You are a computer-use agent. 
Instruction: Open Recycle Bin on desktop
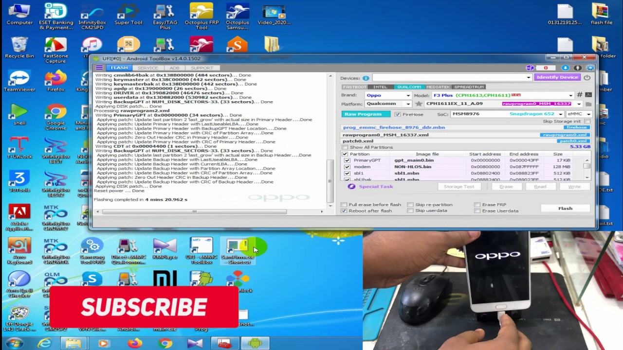coord(19,47)
